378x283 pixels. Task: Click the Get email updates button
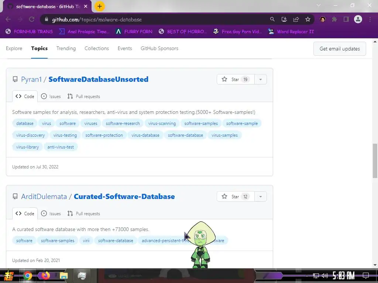coord(340,49)
